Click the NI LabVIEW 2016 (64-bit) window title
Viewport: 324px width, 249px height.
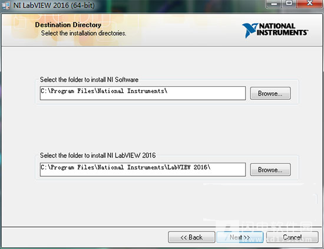tap(54, 5)
